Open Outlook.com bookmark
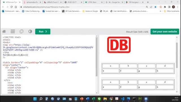This screenshot has height=102, width=181. [11, 11]
